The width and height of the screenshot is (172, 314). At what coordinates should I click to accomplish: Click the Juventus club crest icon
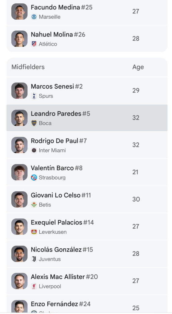[34, 259]
